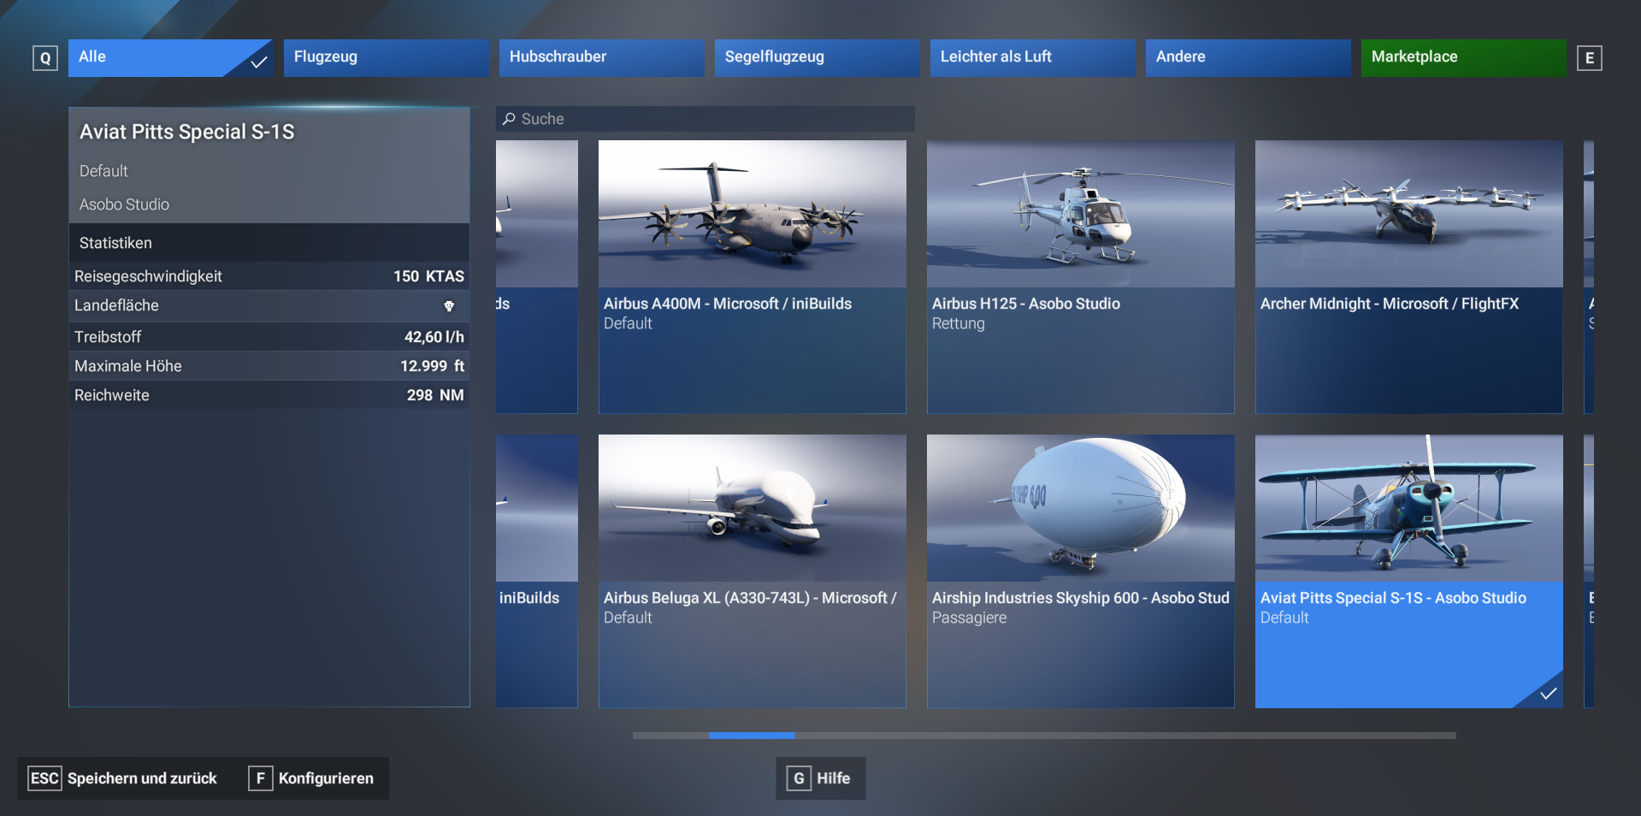This screenshot has height=816, width=1641.
Task: Open the Hubschrauber tab
Action: (x=602, y=57)
